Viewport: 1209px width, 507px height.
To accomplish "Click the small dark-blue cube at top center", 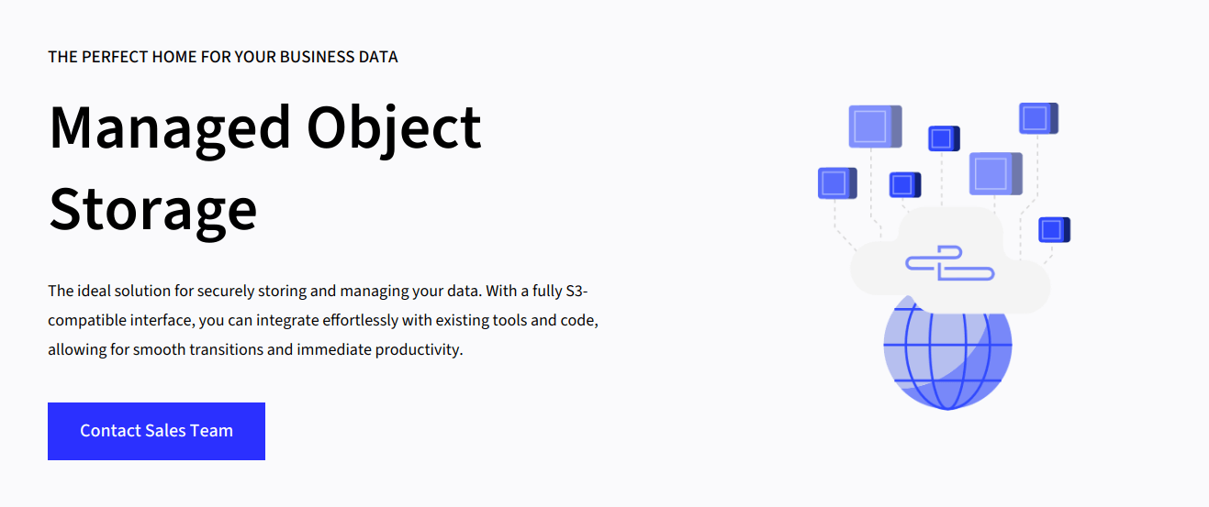I will point(943,138).
